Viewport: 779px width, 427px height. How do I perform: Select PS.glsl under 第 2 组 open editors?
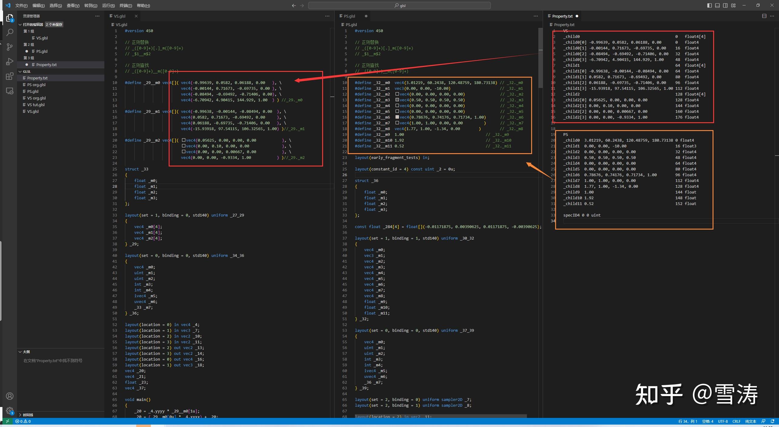(x=61, y=51)
